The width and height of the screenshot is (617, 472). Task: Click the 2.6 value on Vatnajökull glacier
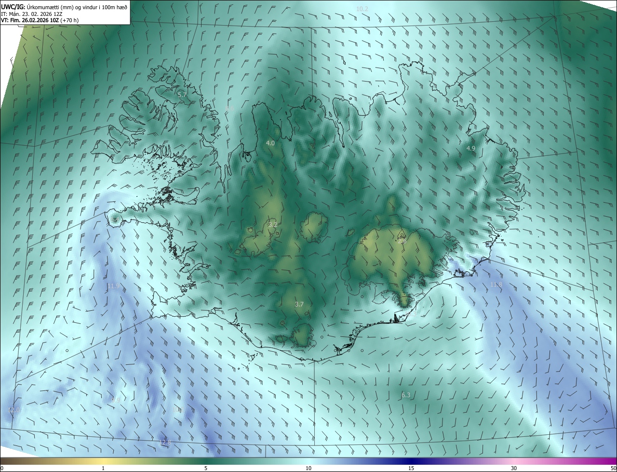(x=402, y=240)
